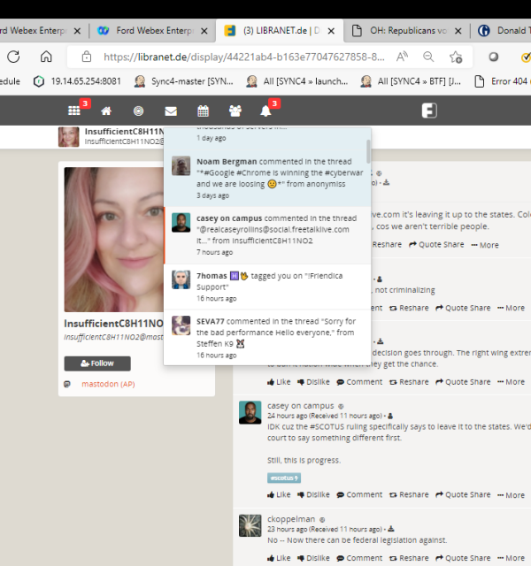Click the #scotus tag label
The height and width of the screenshot is (566, 531).
click(x=284, y=478)
